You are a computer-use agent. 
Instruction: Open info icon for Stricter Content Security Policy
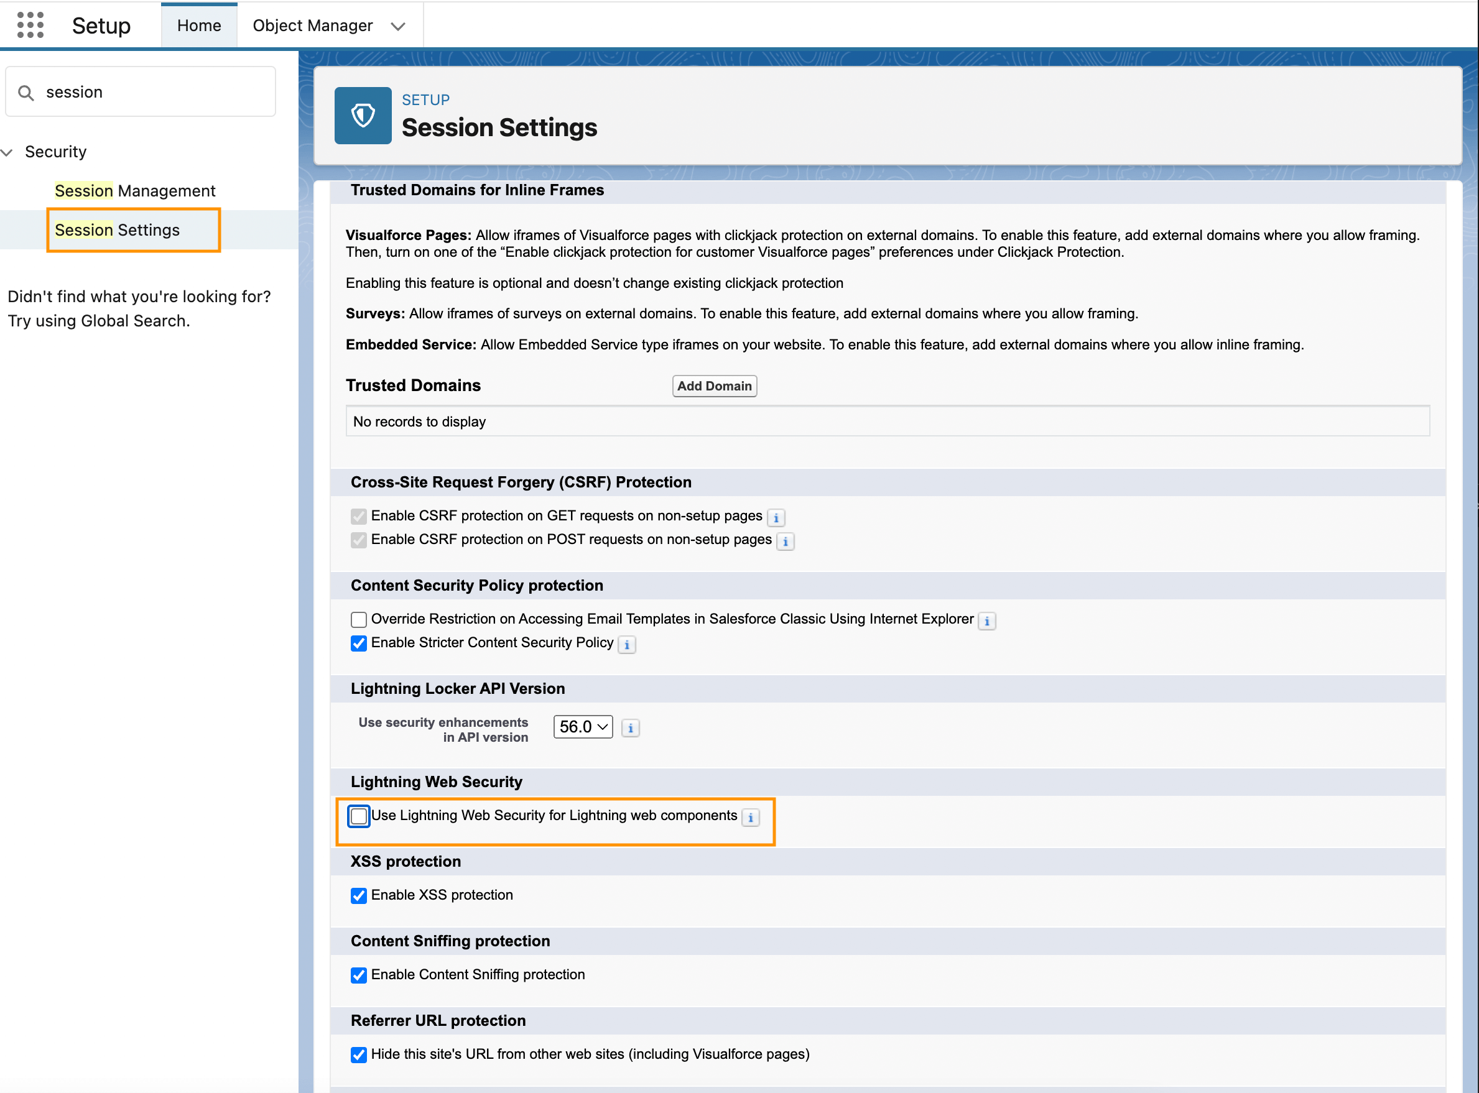tap(627, 644)
